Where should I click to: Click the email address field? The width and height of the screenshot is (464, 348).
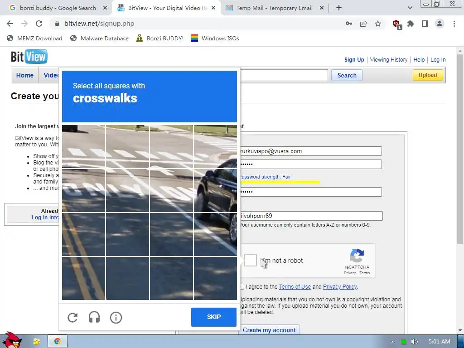[x=310, y=151]
